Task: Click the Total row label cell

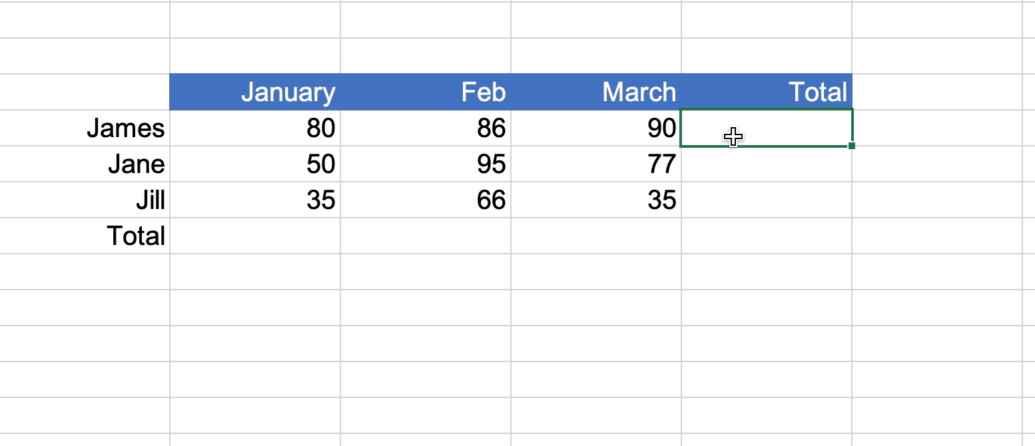Action: point(85,236)
